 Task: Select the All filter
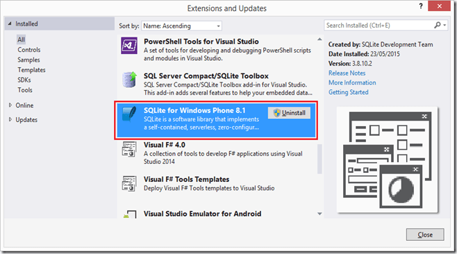pyautogui.click(x=21, y=39)
